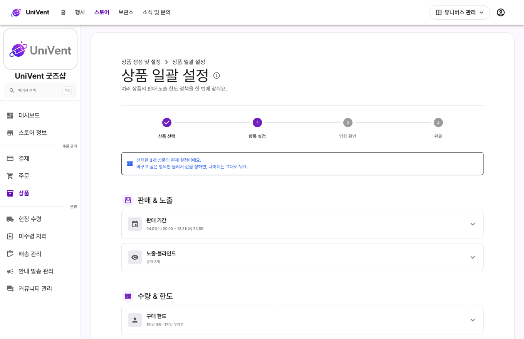Click the 상품 box icon in sidebar
The height and width of the screenshot is (339, 524).
point(10,193)
